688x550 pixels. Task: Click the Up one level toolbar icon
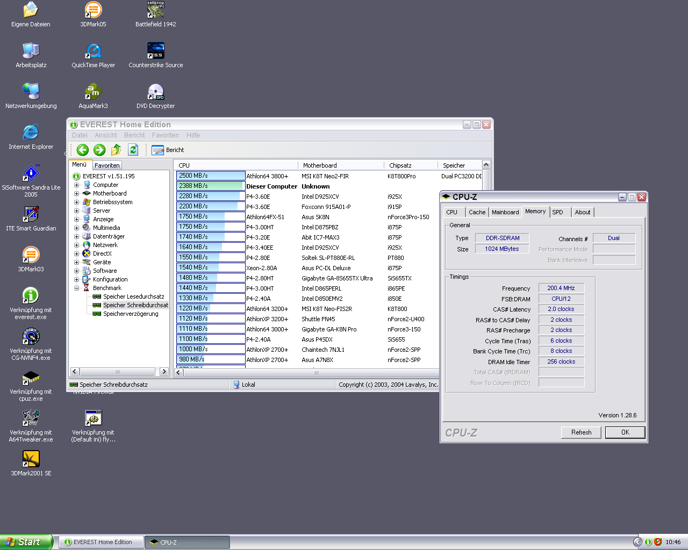click(x=116, y=150)
